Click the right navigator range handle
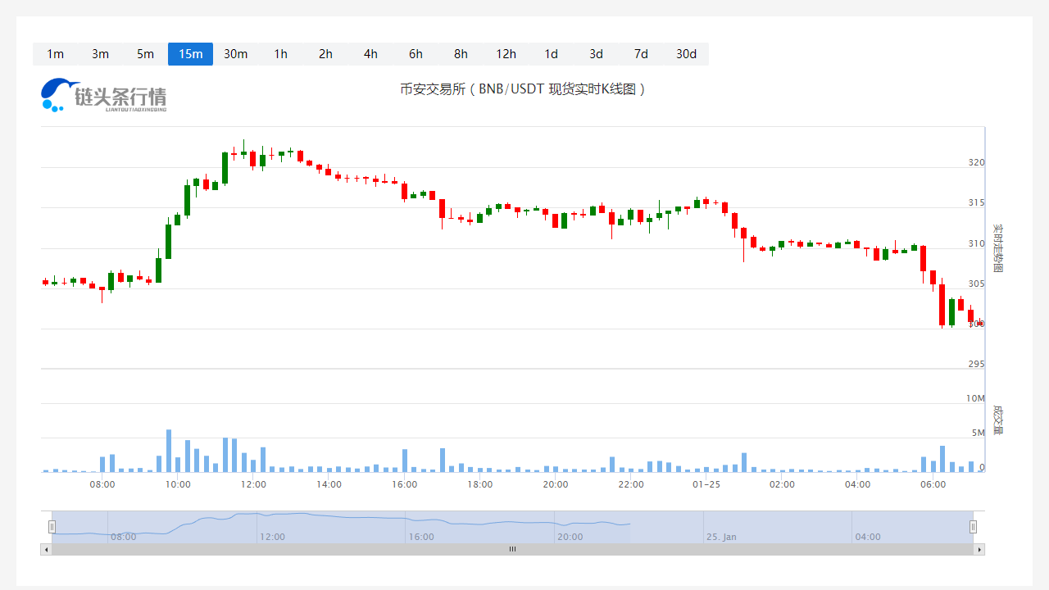The width and height of the screenshot is (1049, 590). [974, 527]
